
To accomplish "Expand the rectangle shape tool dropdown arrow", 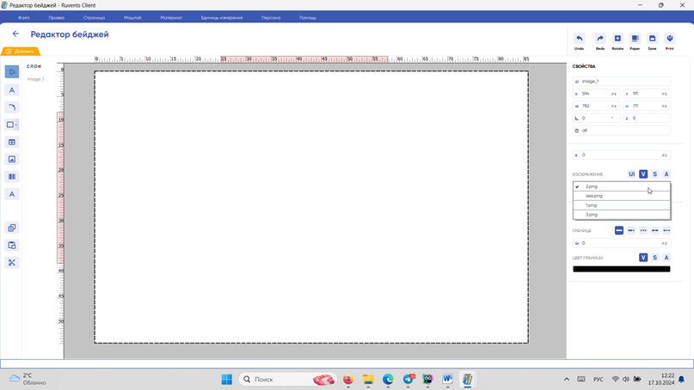I will 17,125.
